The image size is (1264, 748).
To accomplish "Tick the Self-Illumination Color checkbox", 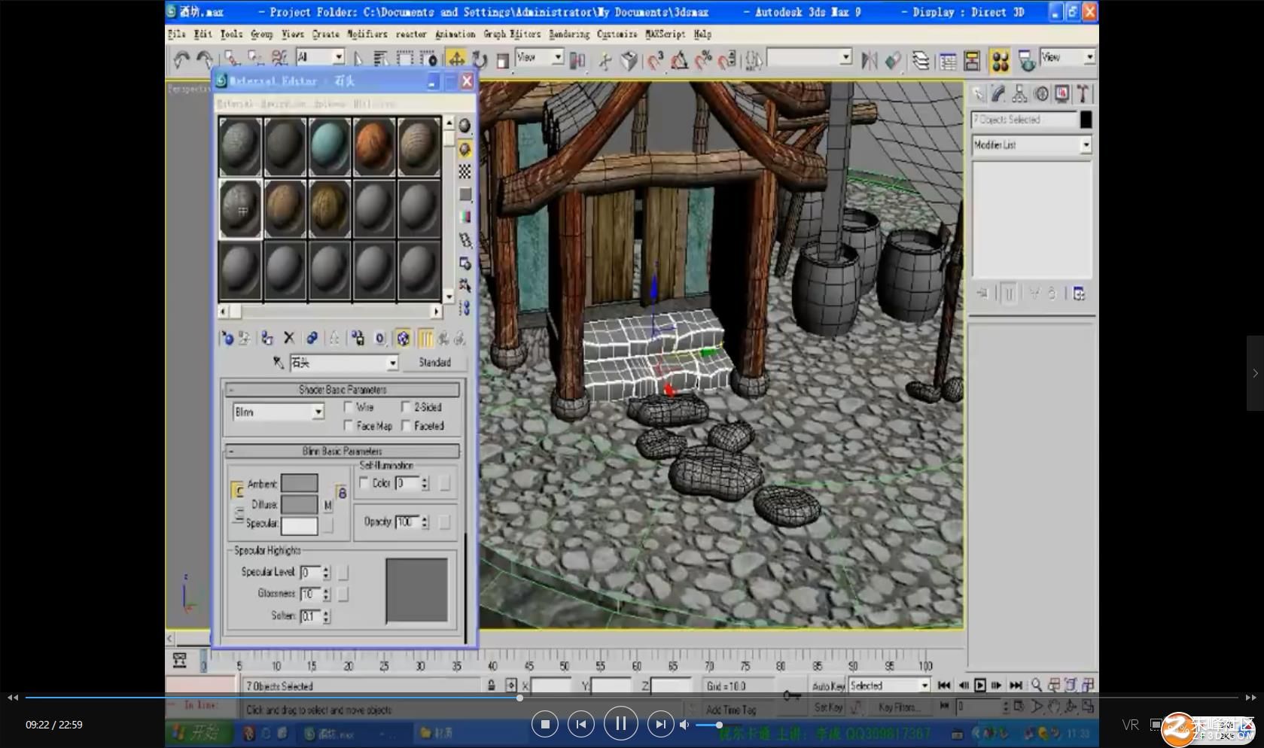I will click(x=364, y=483).
